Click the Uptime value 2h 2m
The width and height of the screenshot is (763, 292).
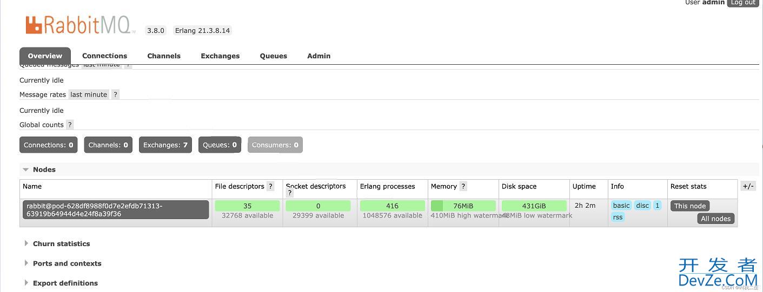point(585,206)
